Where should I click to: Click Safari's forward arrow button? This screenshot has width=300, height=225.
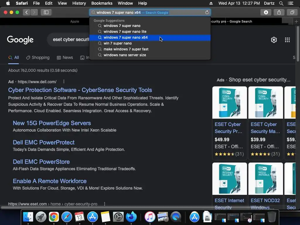pos(34,12)
